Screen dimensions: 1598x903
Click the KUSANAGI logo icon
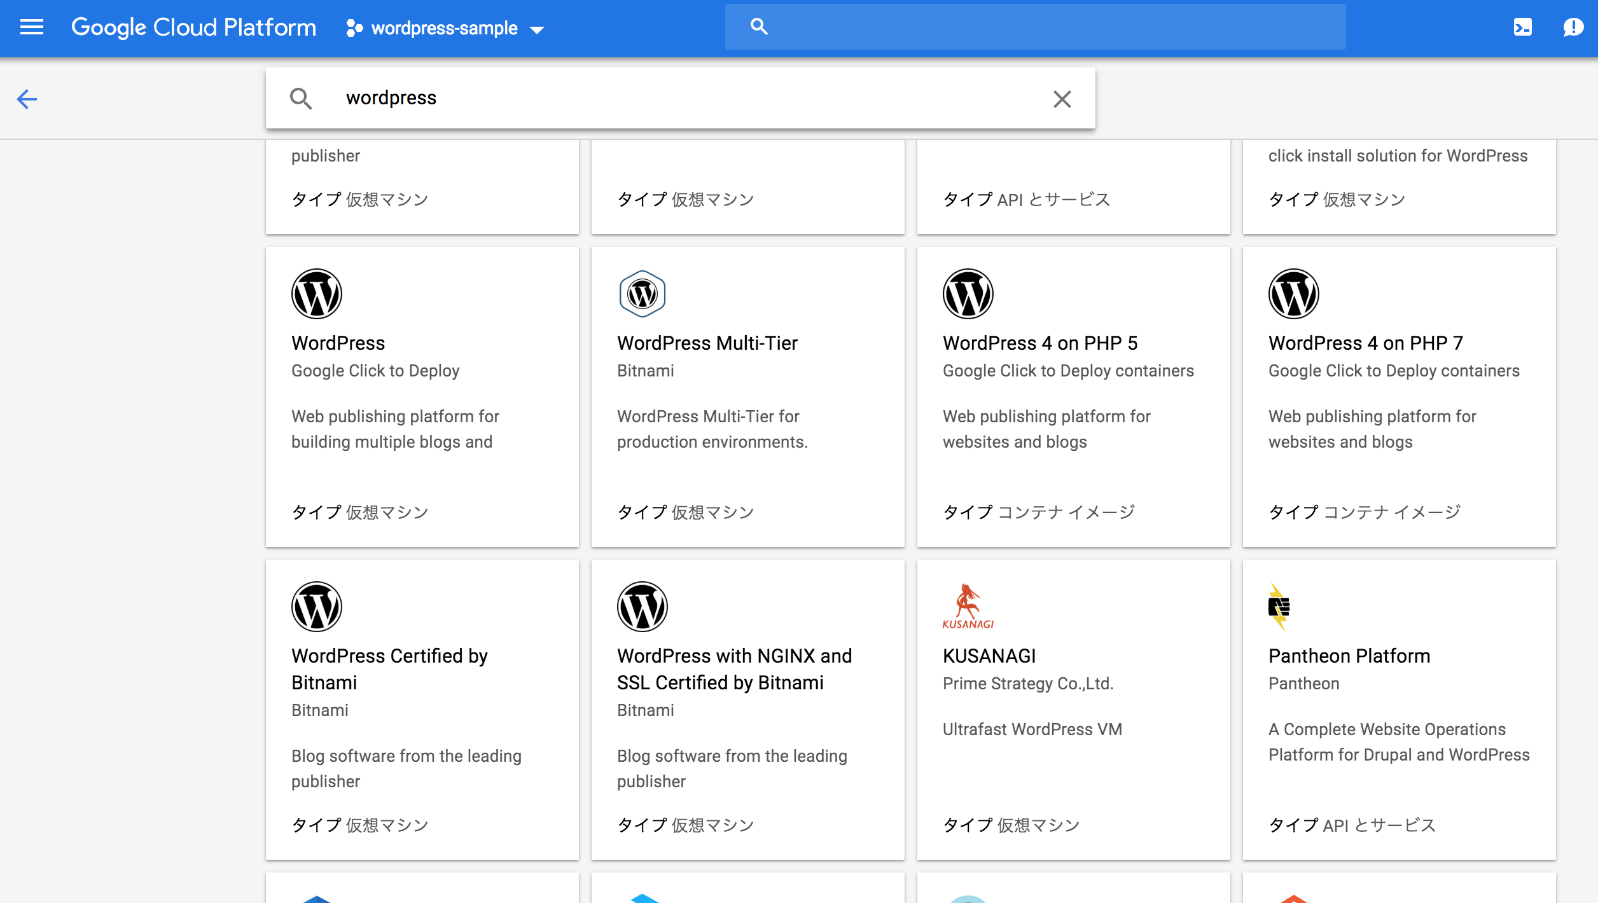pyautogui.click(x=968, y=607)
